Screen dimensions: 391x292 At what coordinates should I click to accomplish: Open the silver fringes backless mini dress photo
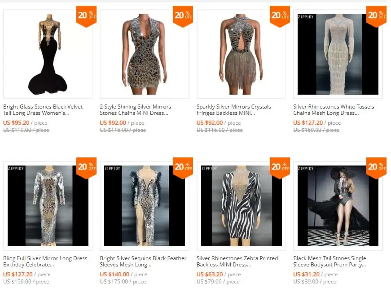241,54
